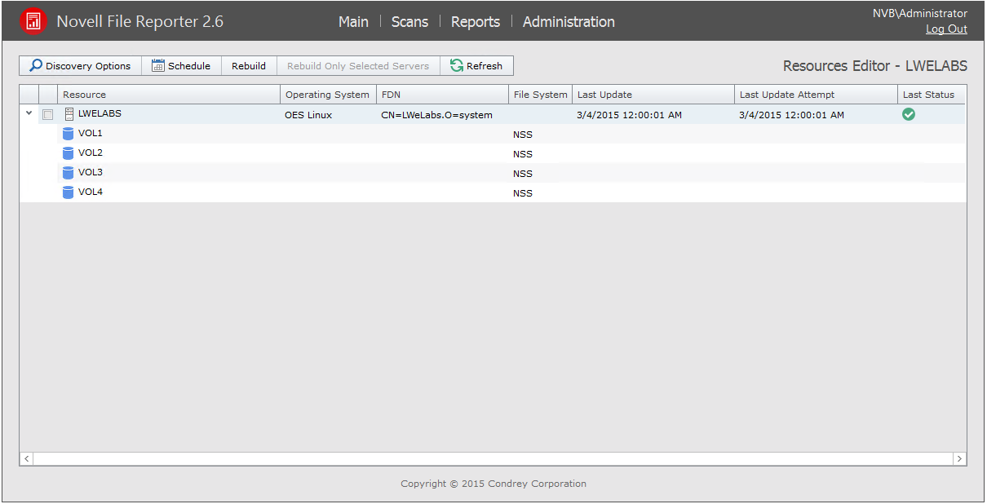
Task: Collapse the LWELABS tree row
Action: click(x=29, y=113)
